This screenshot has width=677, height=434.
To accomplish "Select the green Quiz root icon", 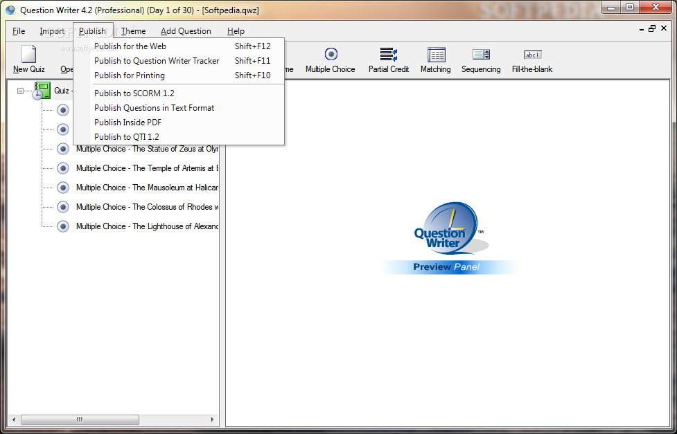I will click(x=42, y=91).
